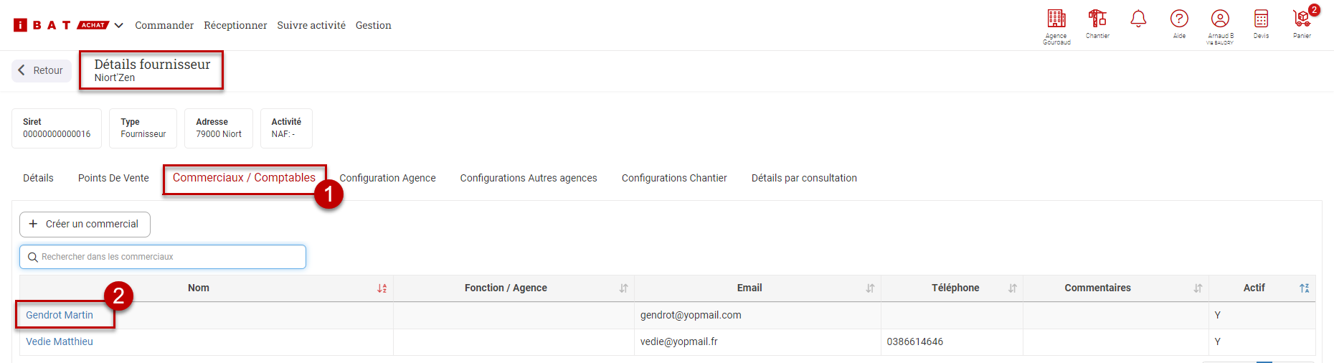Sort table by Nom column
Viewport: 1334px width, 363px height.
tap(382, 288)
